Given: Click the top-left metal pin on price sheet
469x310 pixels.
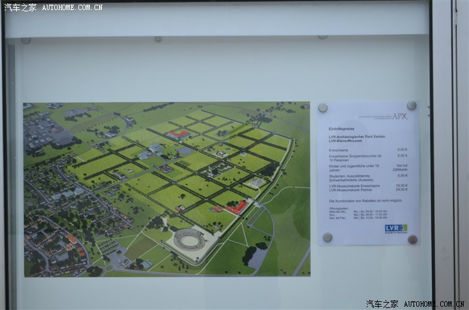Looking at the screenshot, I should pos(323,108).
